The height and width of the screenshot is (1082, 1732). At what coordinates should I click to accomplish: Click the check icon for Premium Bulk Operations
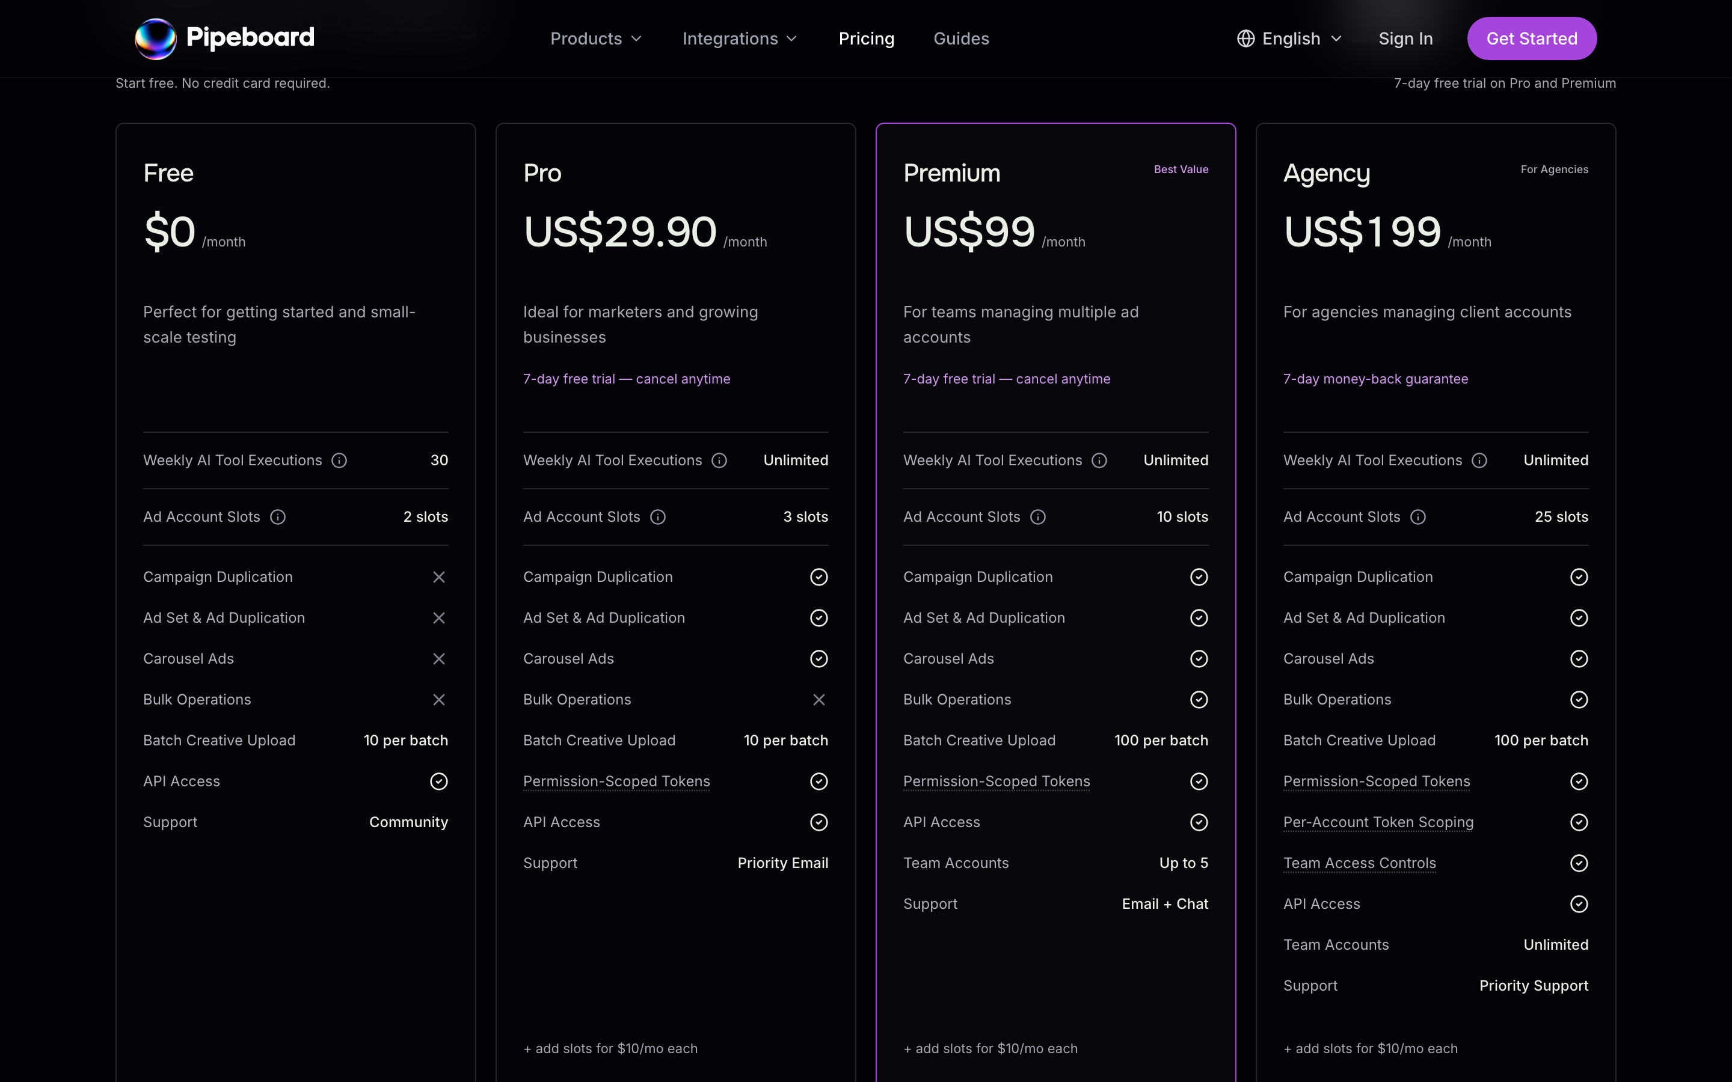(1199, 699)
